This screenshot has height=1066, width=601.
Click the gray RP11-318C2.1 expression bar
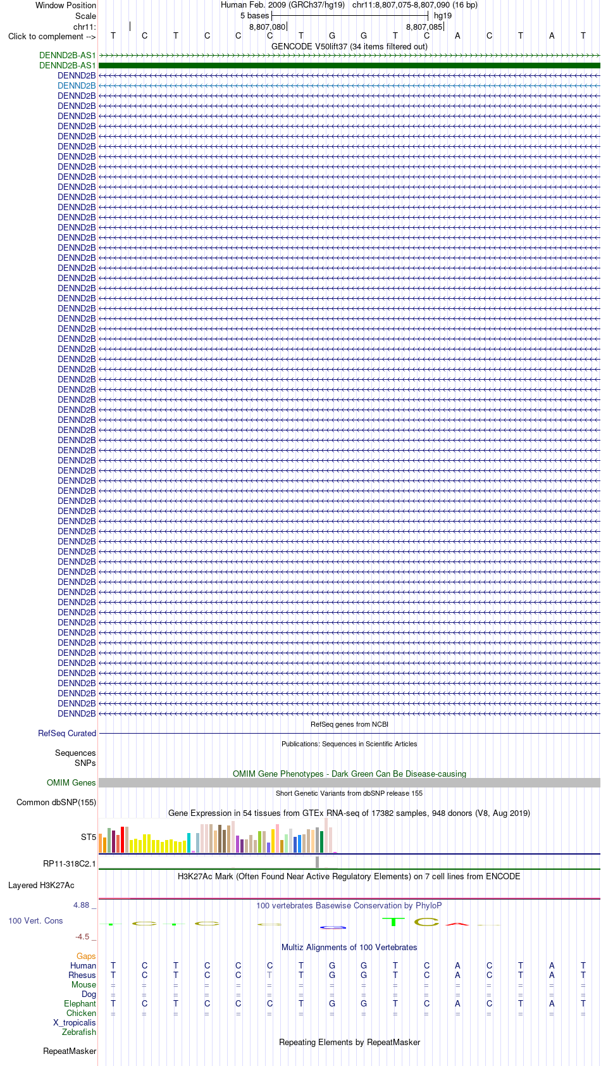318,862
